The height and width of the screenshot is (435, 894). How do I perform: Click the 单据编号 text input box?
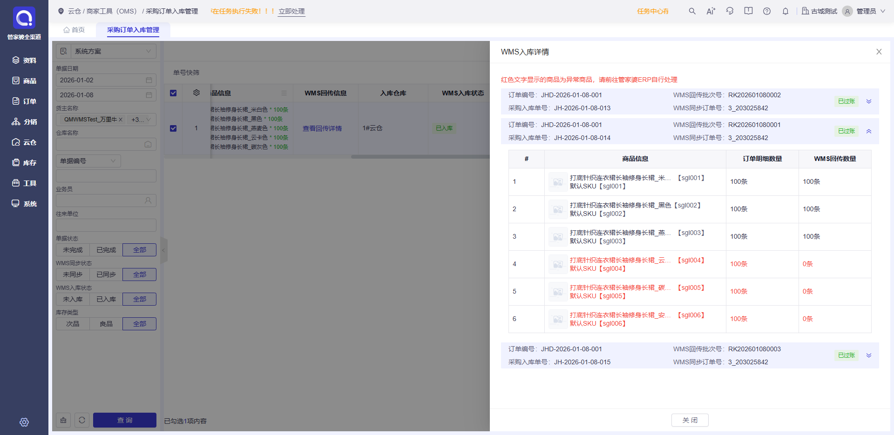point(106,176)
